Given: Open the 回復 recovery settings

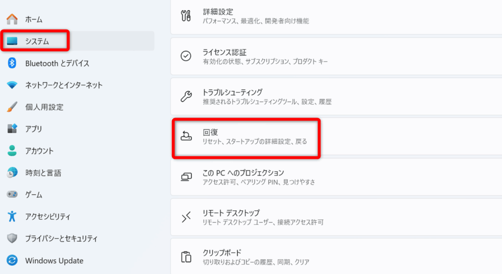Looking at the screenshot, I should click(x=255, y=137).
